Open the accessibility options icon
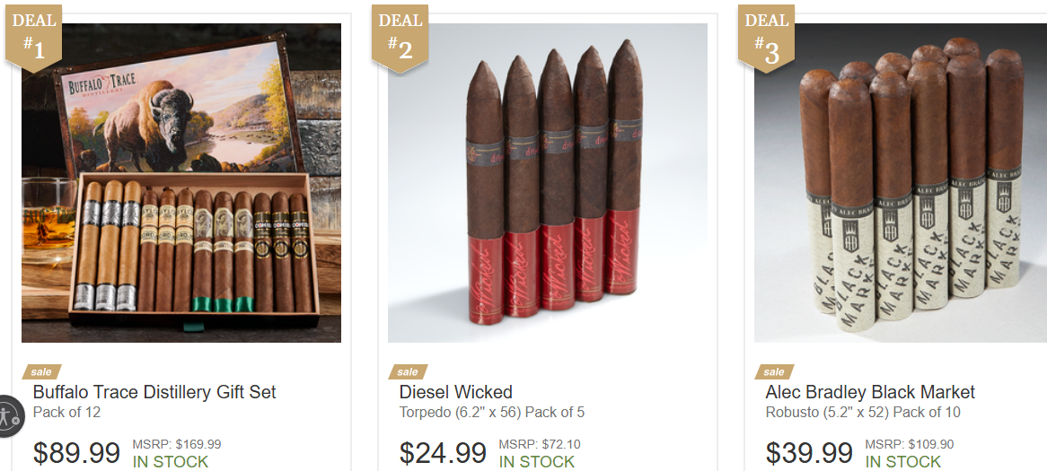 tap(9, 415)
